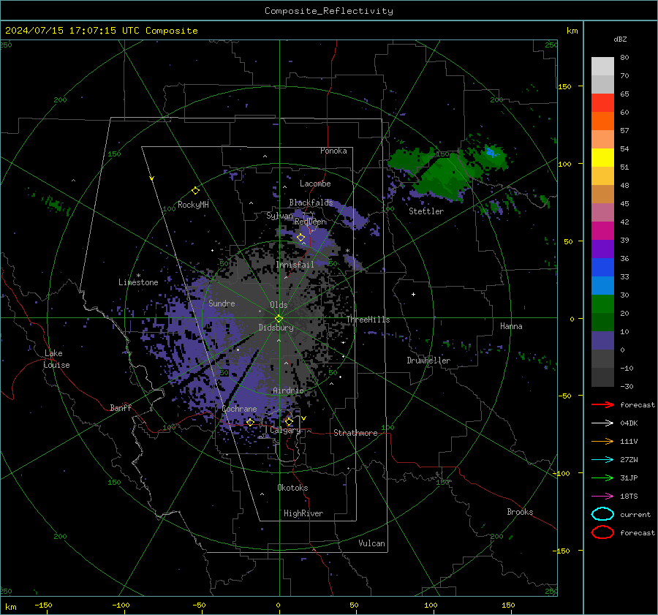Image resolution: width=658 pixels, height=615 pixels.
Task: Select the bright yellow swatch in the dBZ scale
Action: tap(602, 158)
